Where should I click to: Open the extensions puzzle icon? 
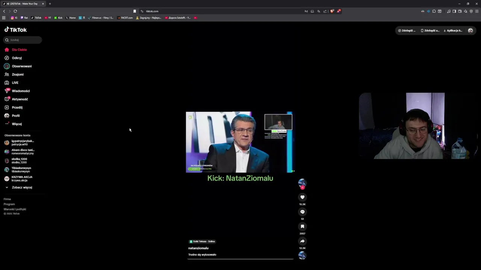434,11
